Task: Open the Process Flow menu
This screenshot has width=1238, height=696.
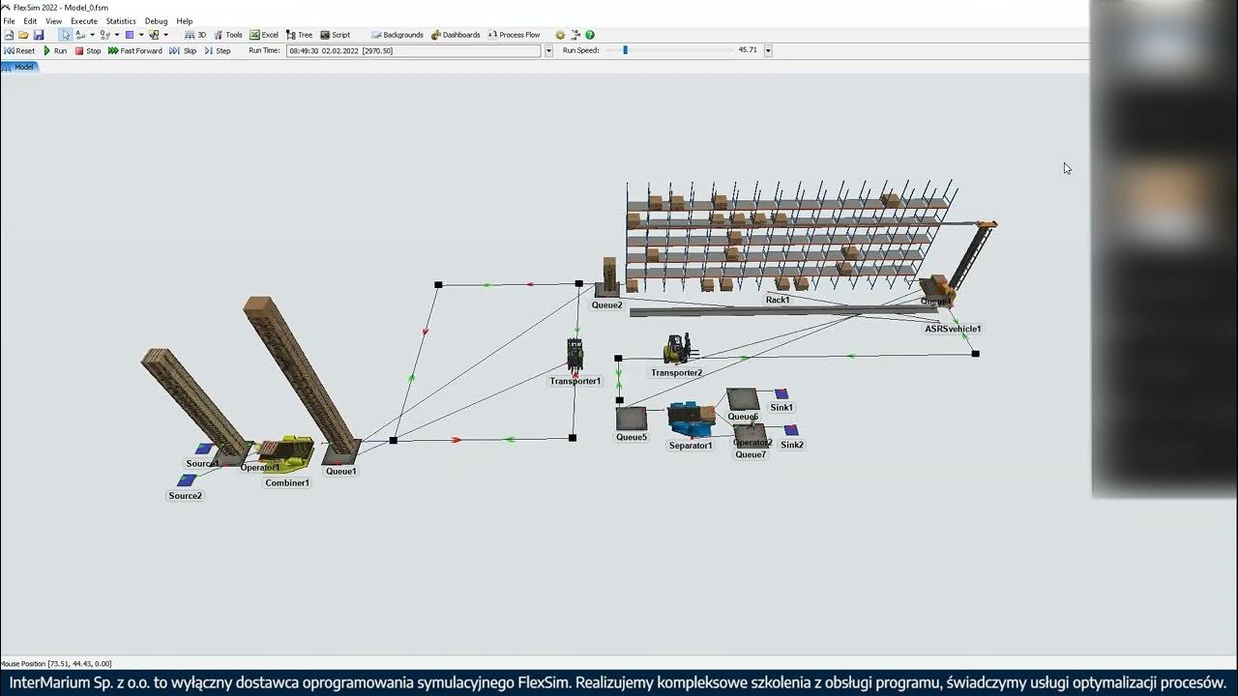Action: pos(515,35)
